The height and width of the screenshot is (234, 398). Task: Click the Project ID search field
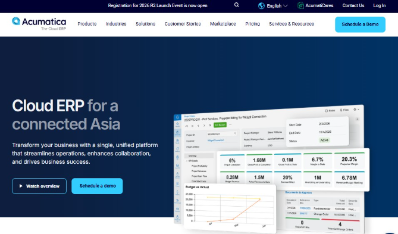(222, 133)
